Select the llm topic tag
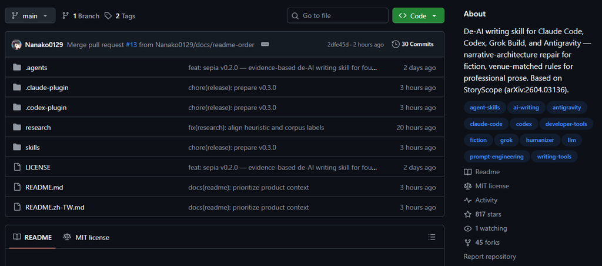 (x=571, y=140)
